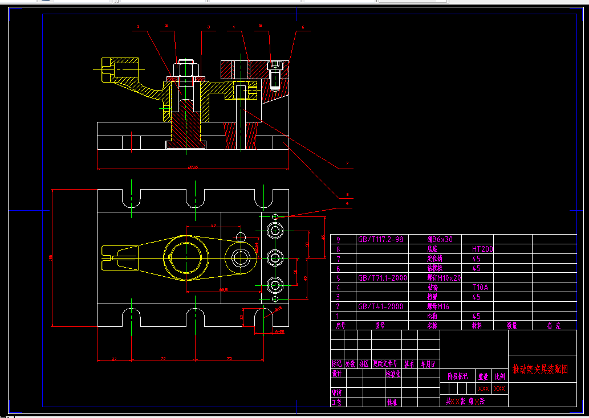Click the column header 备注
Image resolution: width=589 pixels, height=418 pixels.
[x=554, y=326]
